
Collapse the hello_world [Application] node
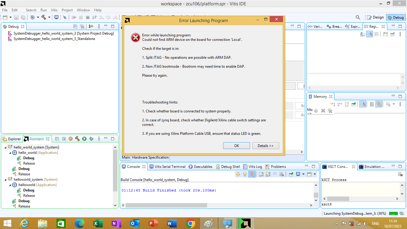[10, 153]
